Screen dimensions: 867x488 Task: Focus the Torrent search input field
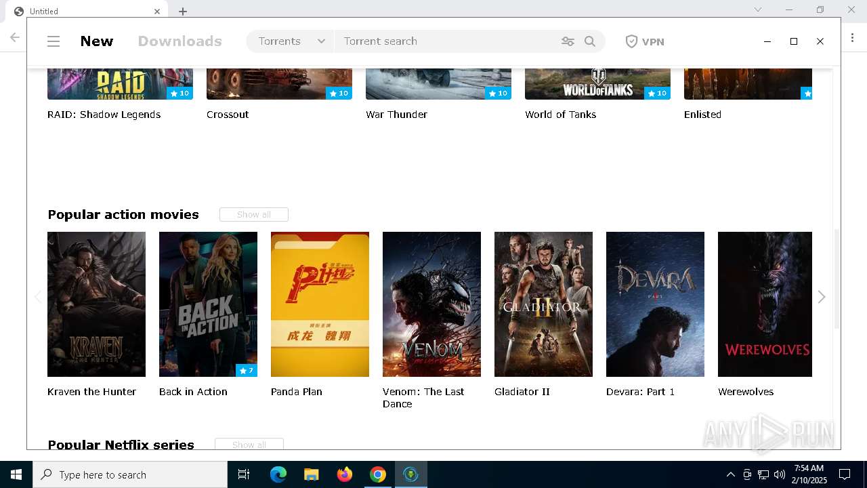(447, 41)
